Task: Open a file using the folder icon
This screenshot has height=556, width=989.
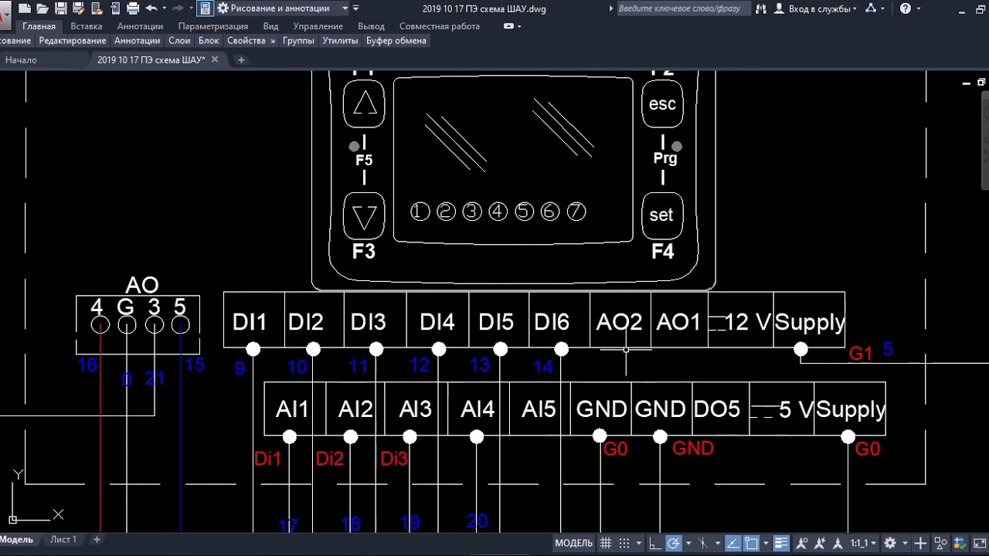Action: (x=42, y=8)
